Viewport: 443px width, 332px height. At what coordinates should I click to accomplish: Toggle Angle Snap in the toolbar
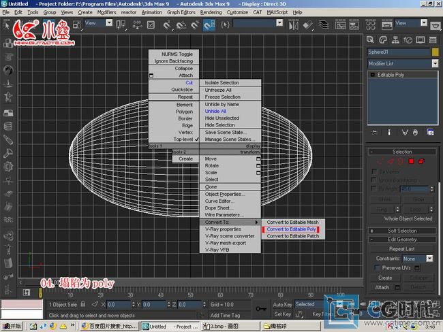point(181,25)
